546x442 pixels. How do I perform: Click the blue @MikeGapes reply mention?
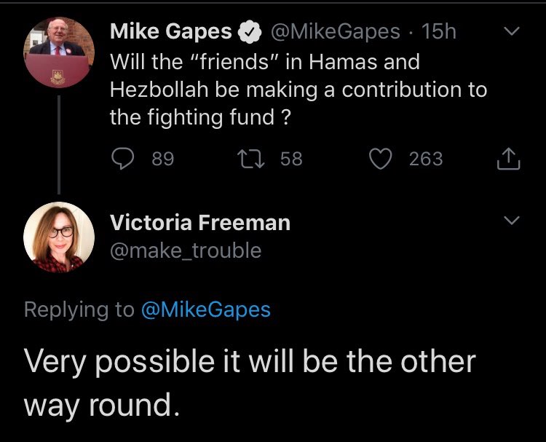coord(206,310)
